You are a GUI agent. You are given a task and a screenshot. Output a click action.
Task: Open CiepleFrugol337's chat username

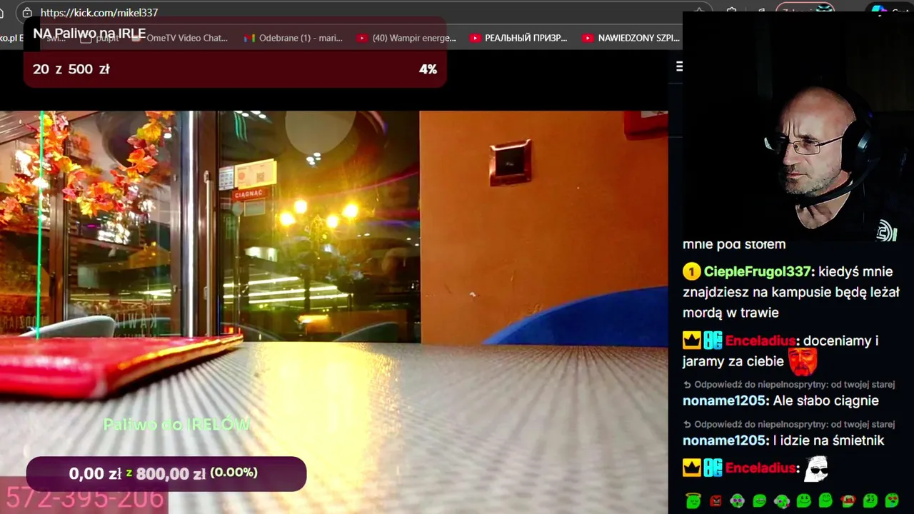[x=758, y=271]
